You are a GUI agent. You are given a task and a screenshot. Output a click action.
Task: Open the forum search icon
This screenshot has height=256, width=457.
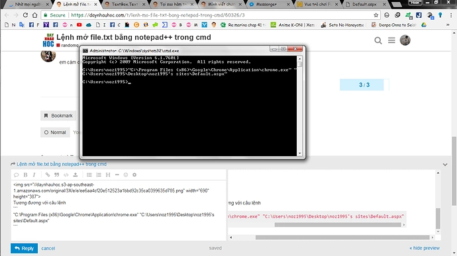pos(378,40)
